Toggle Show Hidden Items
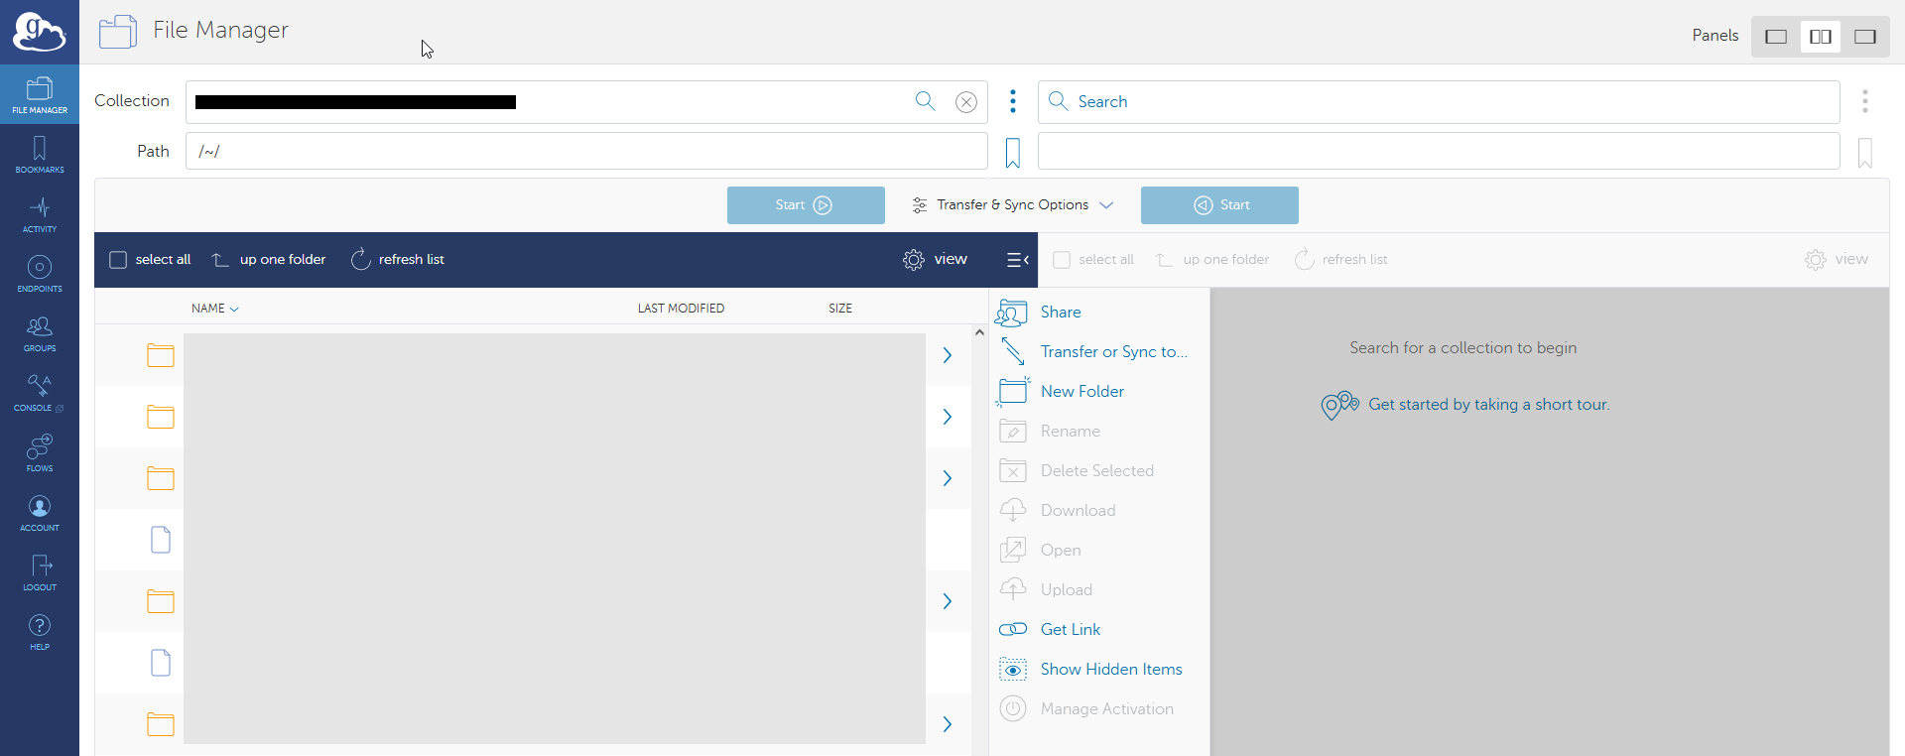Image resolution: width=1905 pixels, height=756 pixels. tap(1110, 670)
